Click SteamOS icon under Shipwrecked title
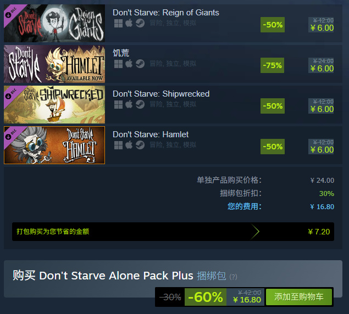This screenshot has width=349, height=314. pos(140,104)
